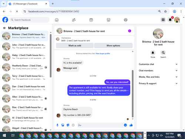Open the Brionna conversation in list
This screenshot has height=139, width=185.
point(25,36)
